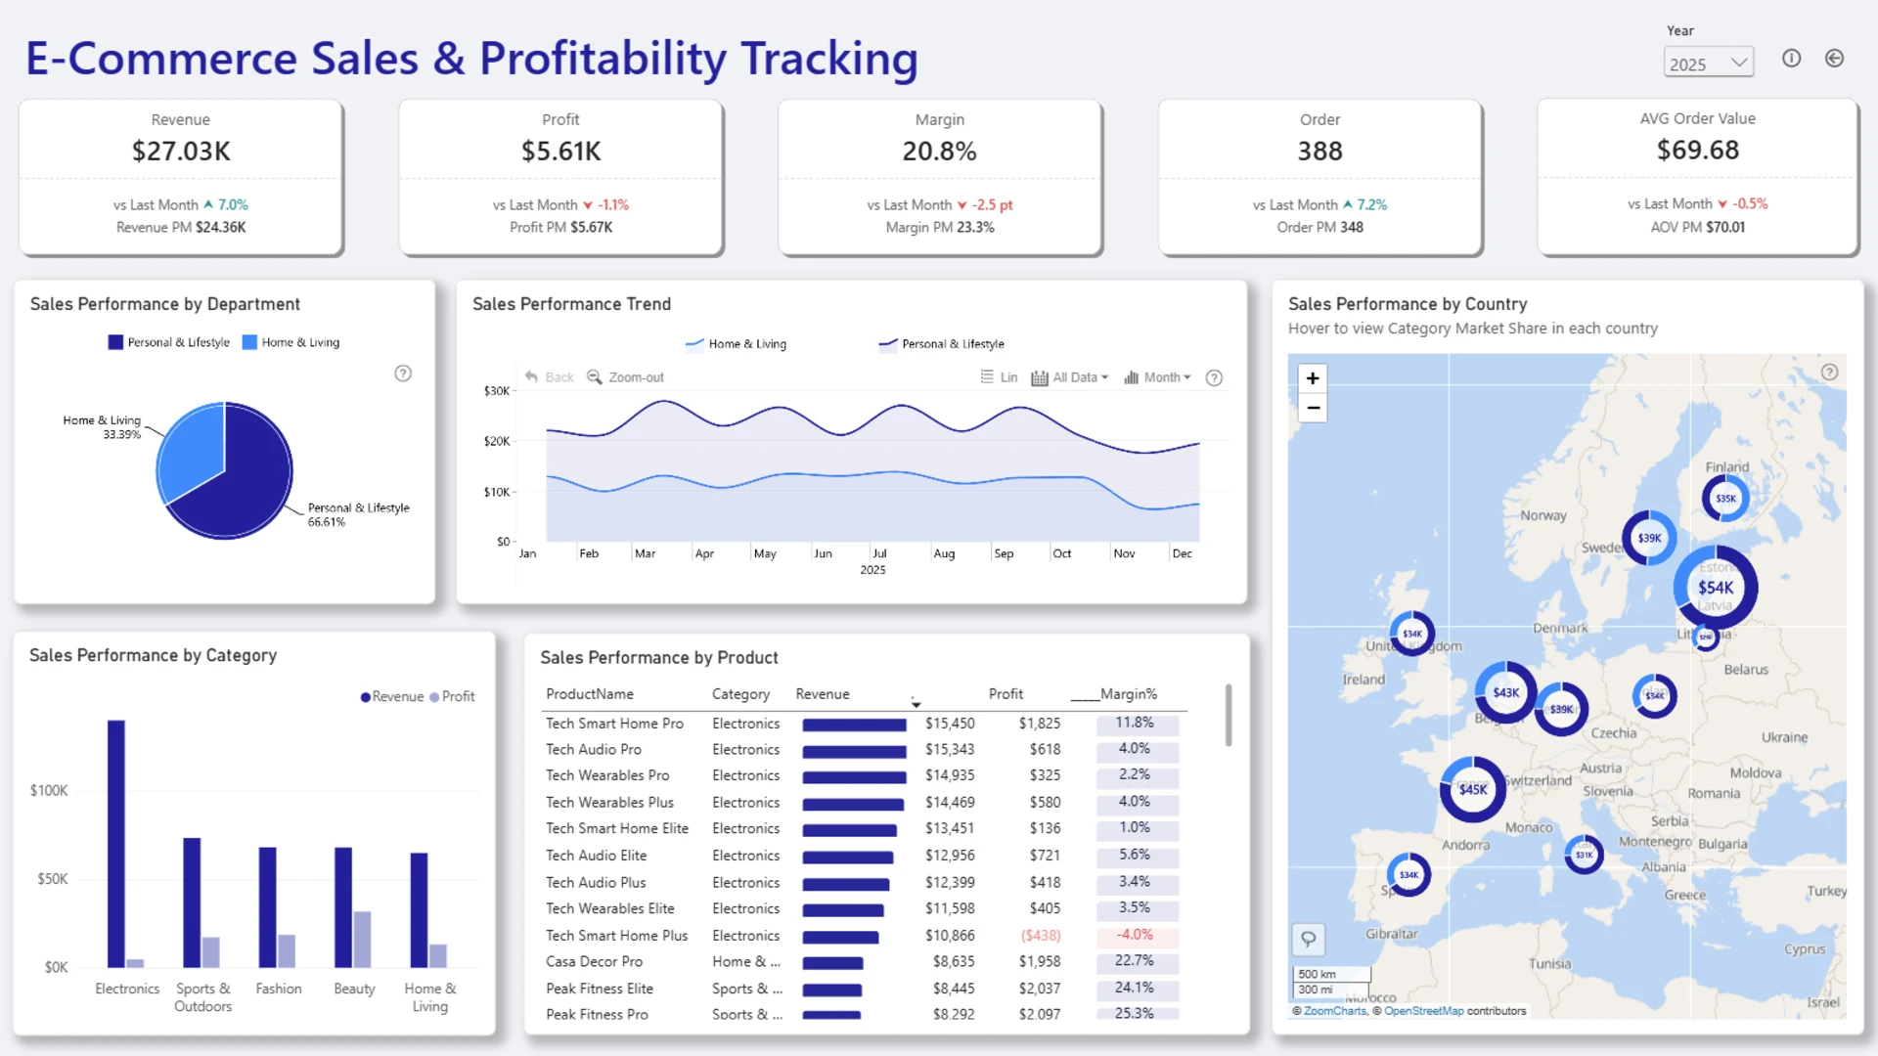Click the Casa Decor Pro product name
The height and width of the screenshot is (1056, 1878).
click(594, 962)
